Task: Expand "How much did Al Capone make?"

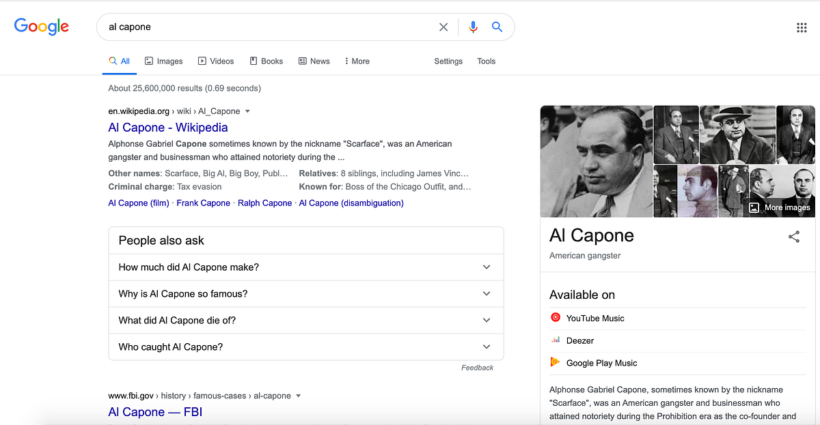Action: click(x=306, y=267)
